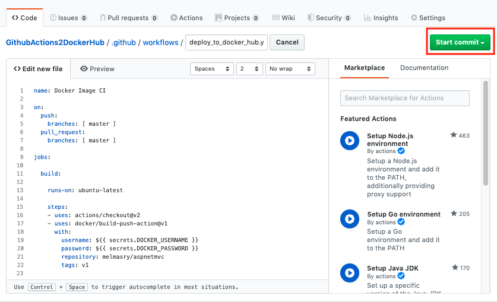Click the Projects board icon
The width and height of the screenshot is (497, 302).
coord(219,18)
